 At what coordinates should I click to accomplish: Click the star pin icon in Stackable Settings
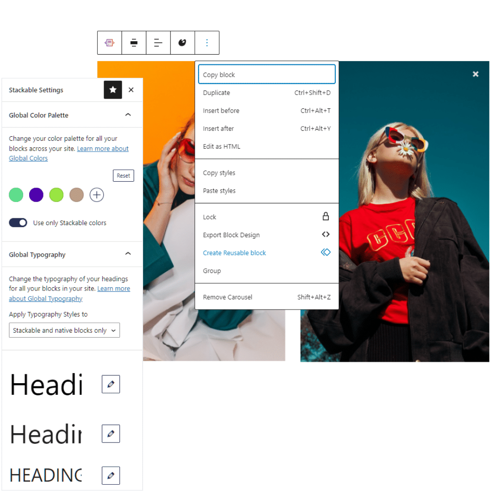(x=113, y=90)
